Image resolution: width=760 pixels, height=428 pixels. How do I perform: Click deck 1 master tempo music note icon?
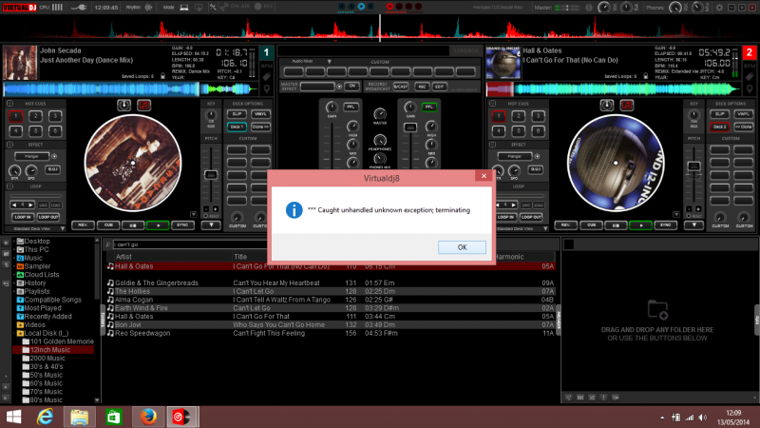click(144, 105)
